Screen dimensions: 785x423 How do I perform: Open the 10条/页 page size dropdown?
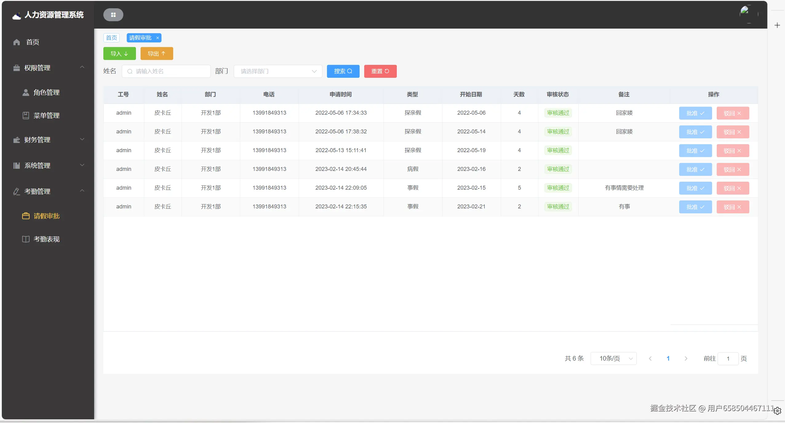[613, 358]
